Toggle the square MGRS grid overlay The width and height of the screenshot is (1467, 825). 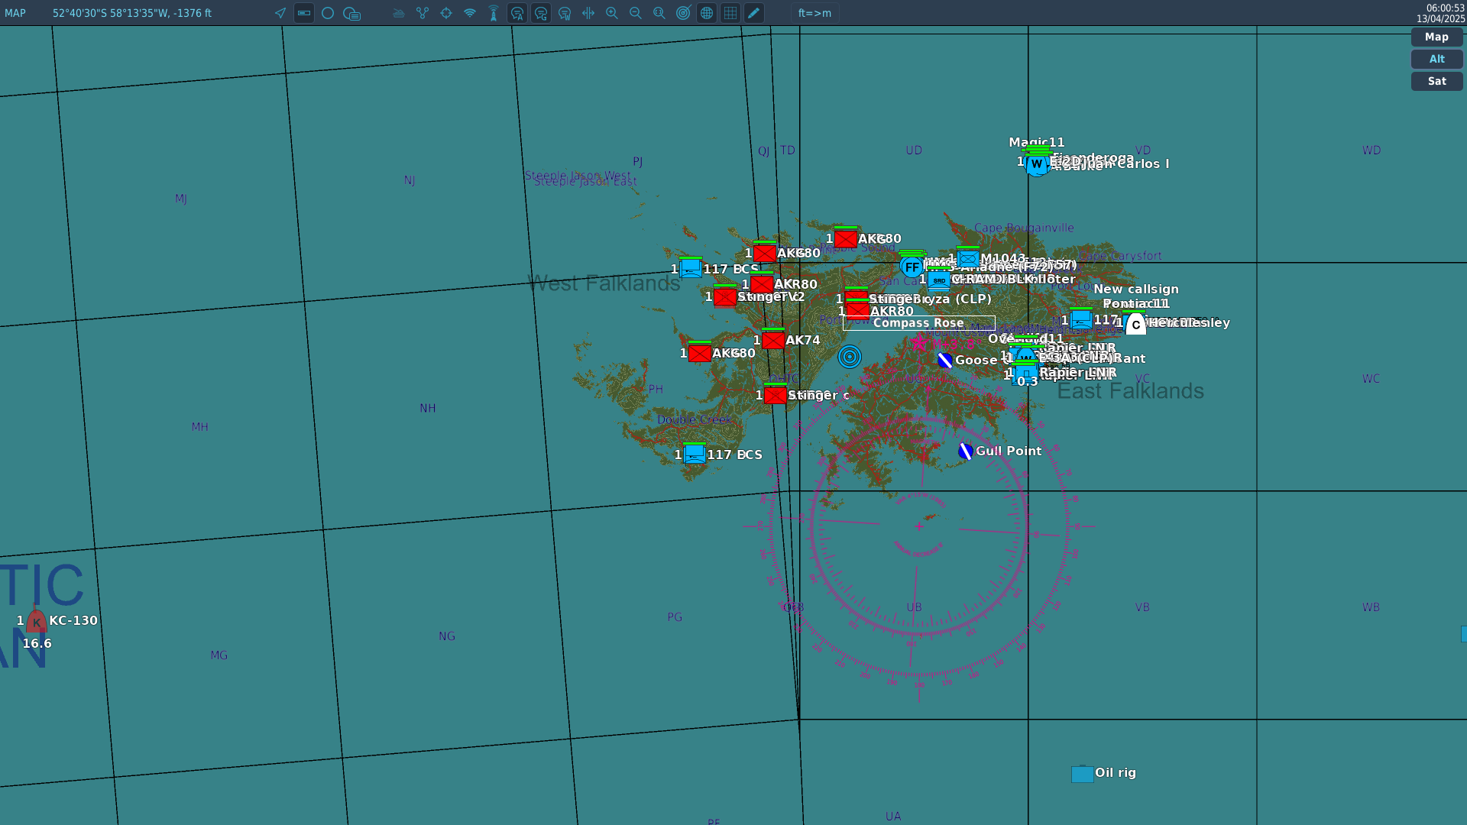click(x=730, y=13)
